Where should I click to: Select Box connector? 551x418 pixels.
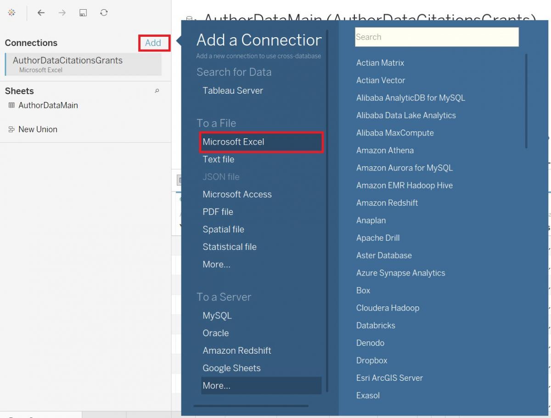click(363, 290)
